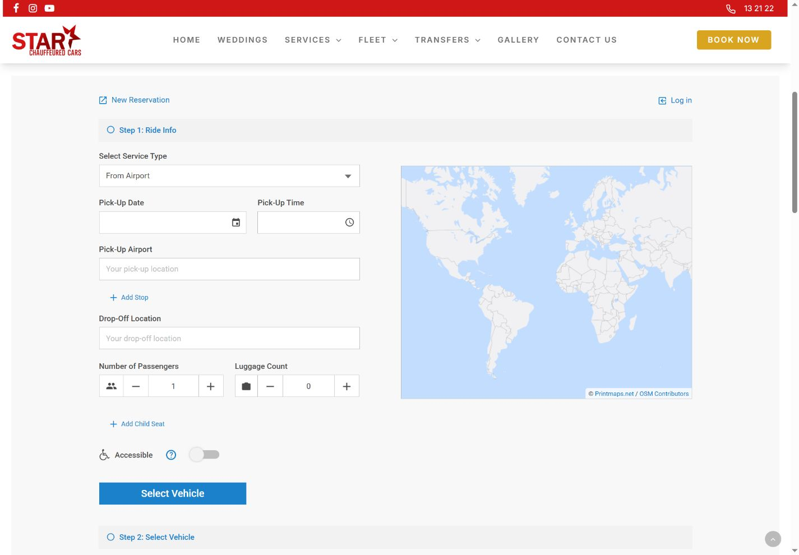This screenshot has width=799, height=555.
Task: Click the New Reservation link
Action: coord(134,100)
